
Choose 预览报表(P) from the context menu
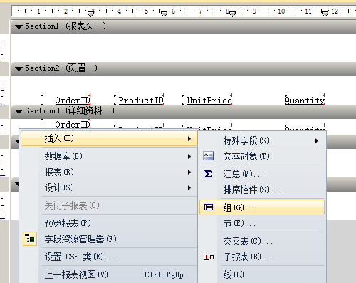coord(109,223)
